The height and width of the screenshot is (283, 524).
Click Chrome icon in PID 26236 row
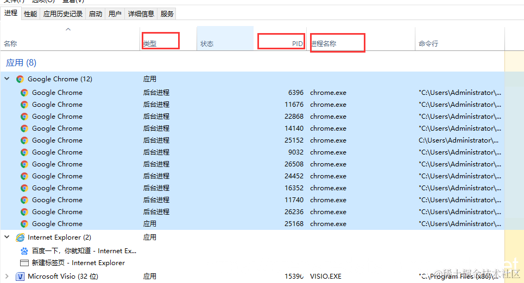[x=24, y=212]
